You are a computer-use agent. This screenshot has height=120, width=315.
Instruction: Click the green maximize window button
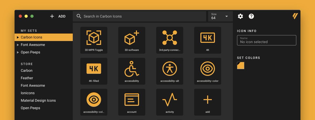32,16
